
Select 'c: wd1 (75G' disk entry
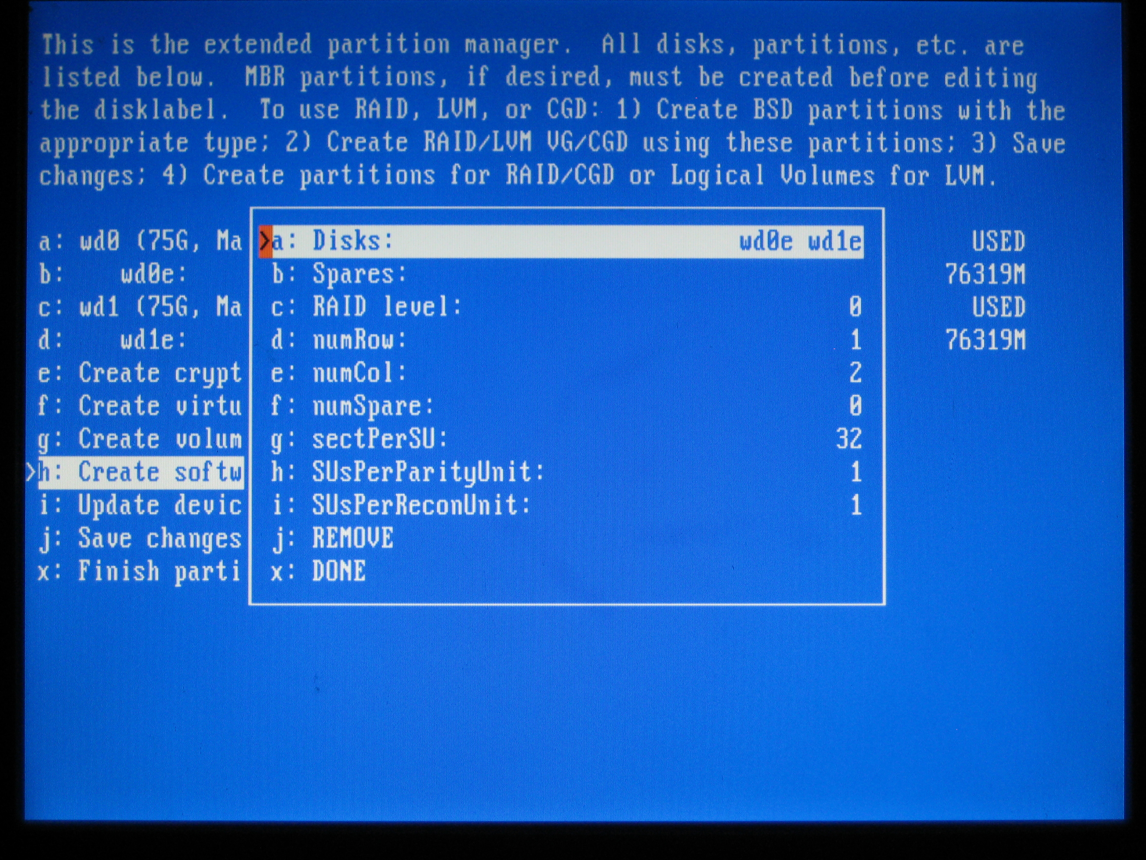click(x=140, y=307)
